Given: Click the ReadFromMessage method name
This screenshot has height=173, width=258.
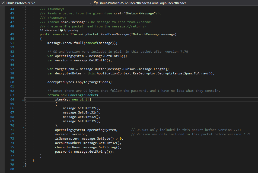Looking at the screenshot, I should (x=115, y=34).
